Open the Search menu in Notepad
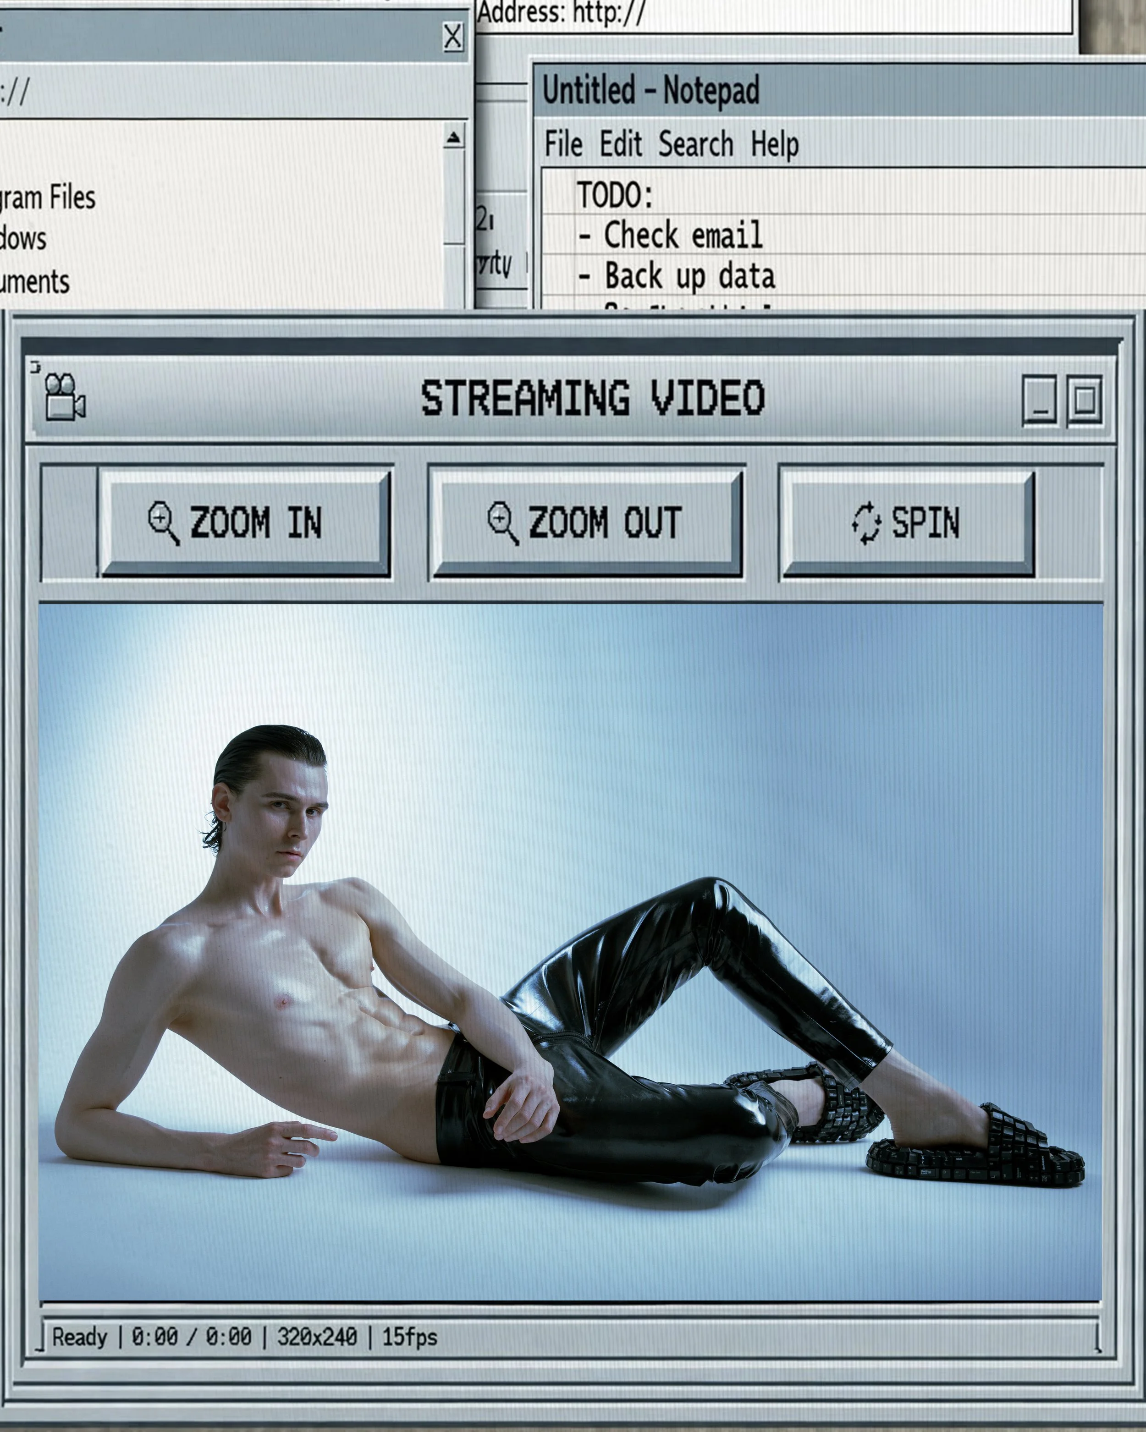1146x1432 pixels. tap(695, 144)
